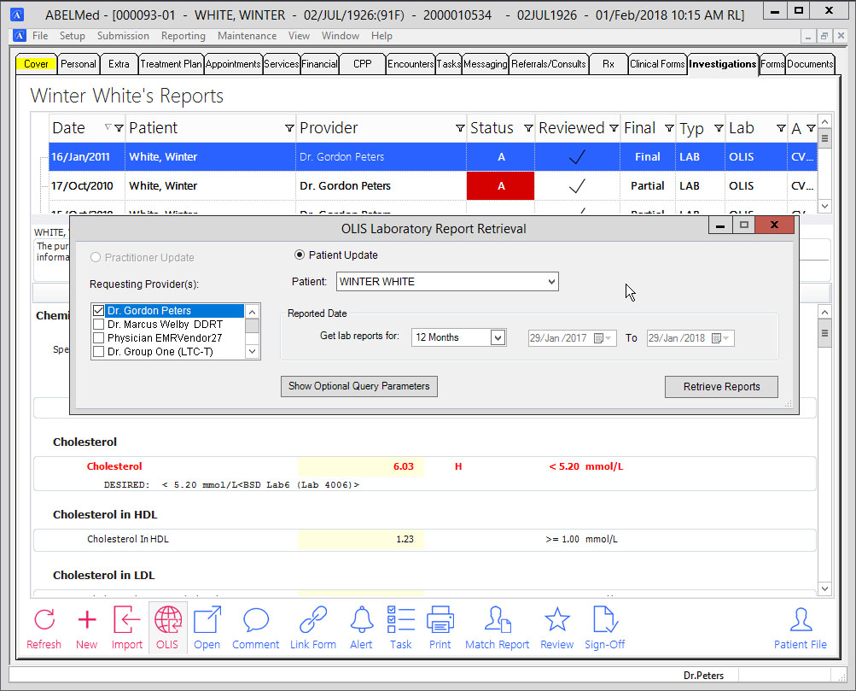
Task: Enable the Physician EMRVendor27 checkbox
Action: (99, 337)
